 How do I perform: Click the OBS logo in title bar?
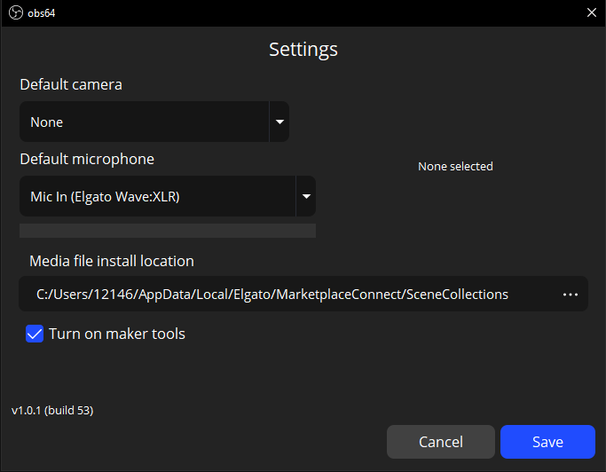coord(15,12)
